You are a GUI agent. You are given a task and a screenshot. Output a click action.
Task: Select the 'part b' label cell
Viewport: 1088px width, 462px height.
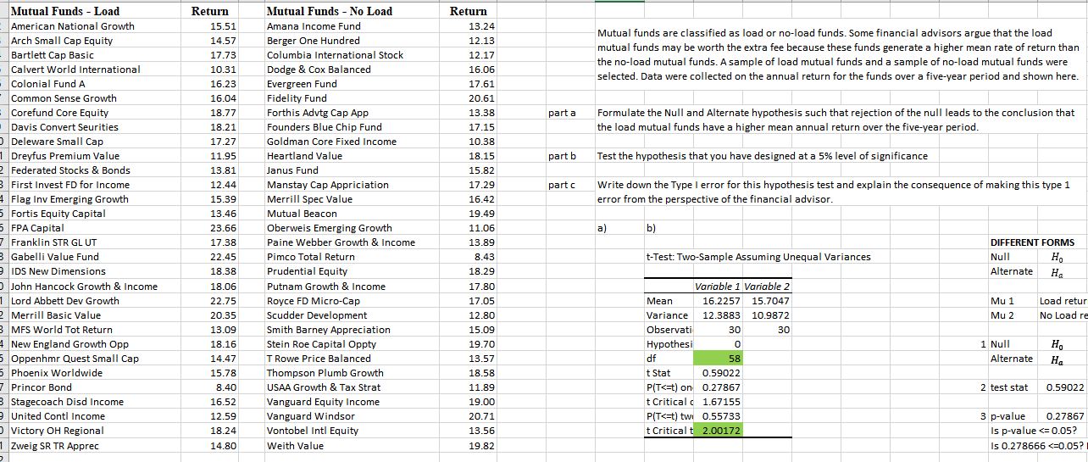coord(563,156)
